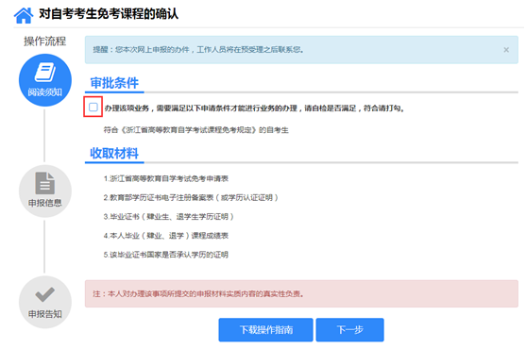Click material item 1 浙江省高等教育自学考试免考申请表
Viewport: 526px width, 349px height.
tap(166, 178)
